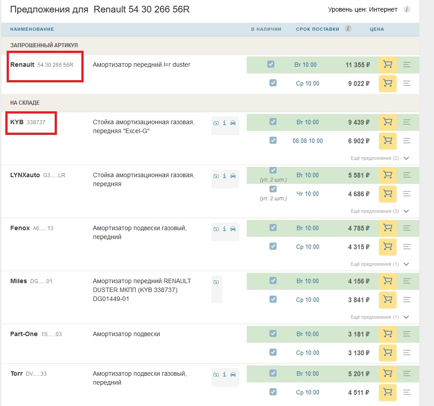Click the text Амортизатор передний l=r duster
434x406 pixels.
click(x=141, y=65)
